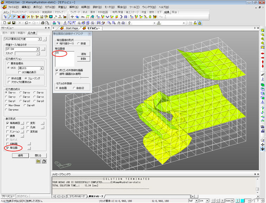Viewport: 266px width, 203px height.
Task: Open the ファイル(F) menu
Action: [13, 7]
